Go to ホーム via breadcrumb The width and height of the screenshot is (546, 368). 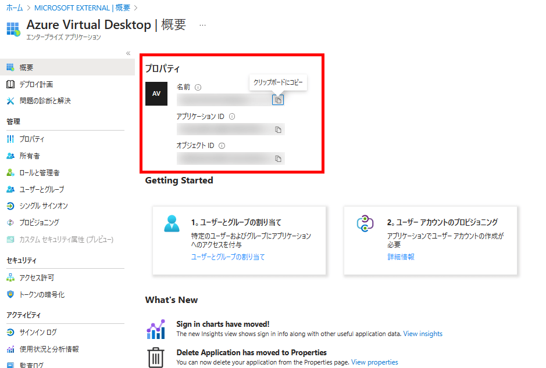pos(15,8)
